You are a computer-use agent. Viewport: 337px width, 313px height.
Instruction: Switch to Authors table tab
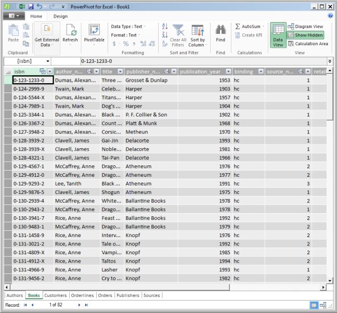(x=15, y=295)
